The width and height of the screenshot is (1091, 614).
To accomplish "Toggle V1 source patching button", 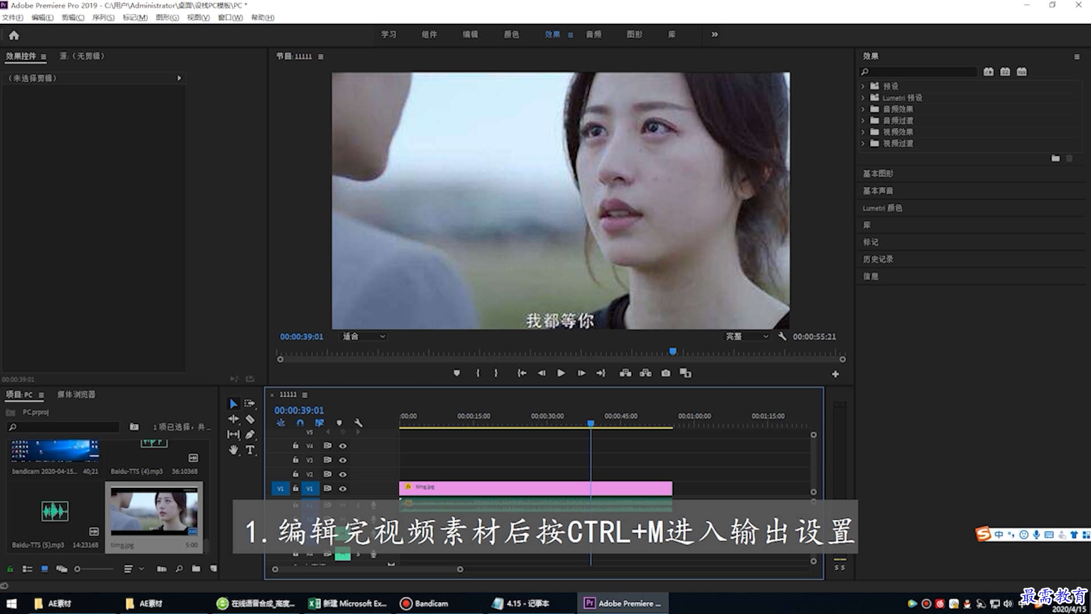I will pyautogui.click(x=280, y=488).
